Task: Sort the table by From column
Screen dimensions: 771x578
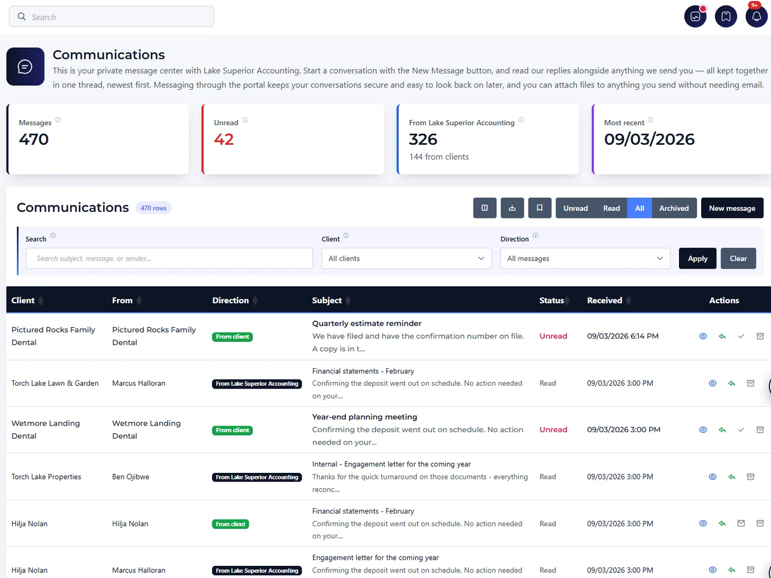Action: click(x=127, y=301)
